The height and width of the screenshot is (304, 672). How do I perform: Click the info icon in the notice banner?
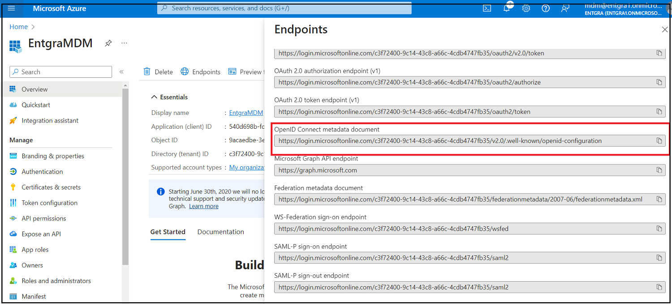coord(161,192)
